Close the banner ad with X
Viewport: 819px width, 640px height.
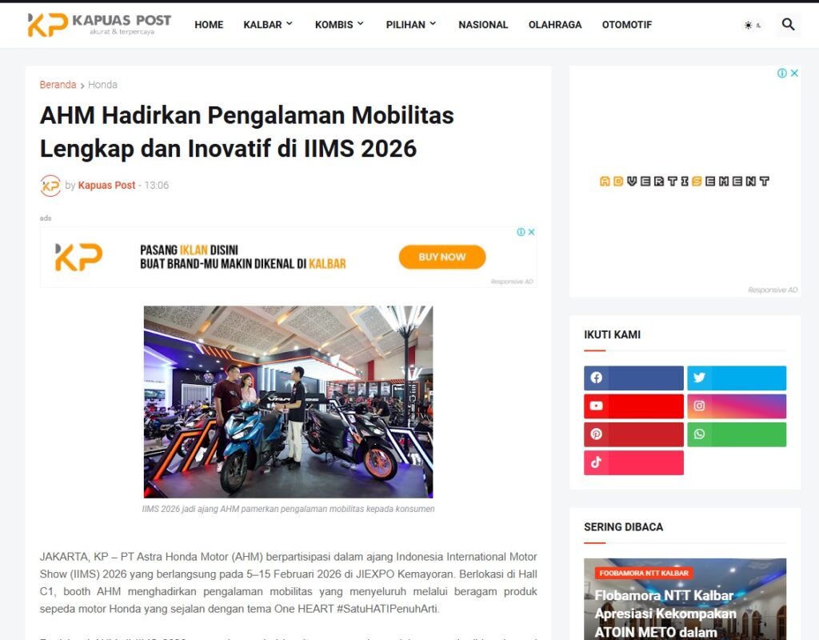(x=532, y=232)
